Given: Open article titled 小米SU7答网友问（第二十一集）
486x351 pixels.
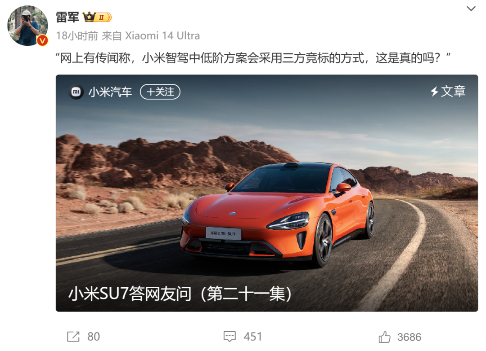Looking at the screenshot, I should coord(180,294).
